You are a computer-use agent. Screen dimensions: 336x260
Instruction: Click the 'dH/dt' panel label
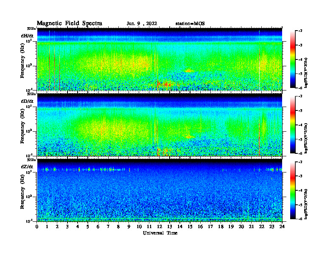point(27,36)
